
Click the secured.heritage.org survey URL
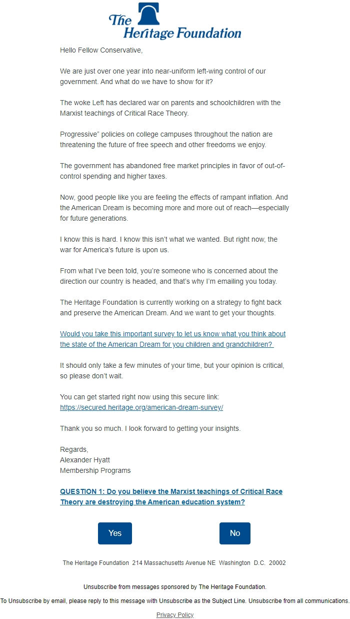click(x=142, y=407)
